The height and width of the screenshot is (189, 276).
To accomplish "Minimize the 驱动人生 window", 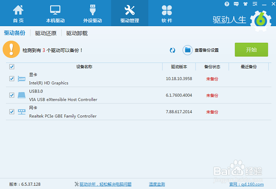I will (264, 4).
